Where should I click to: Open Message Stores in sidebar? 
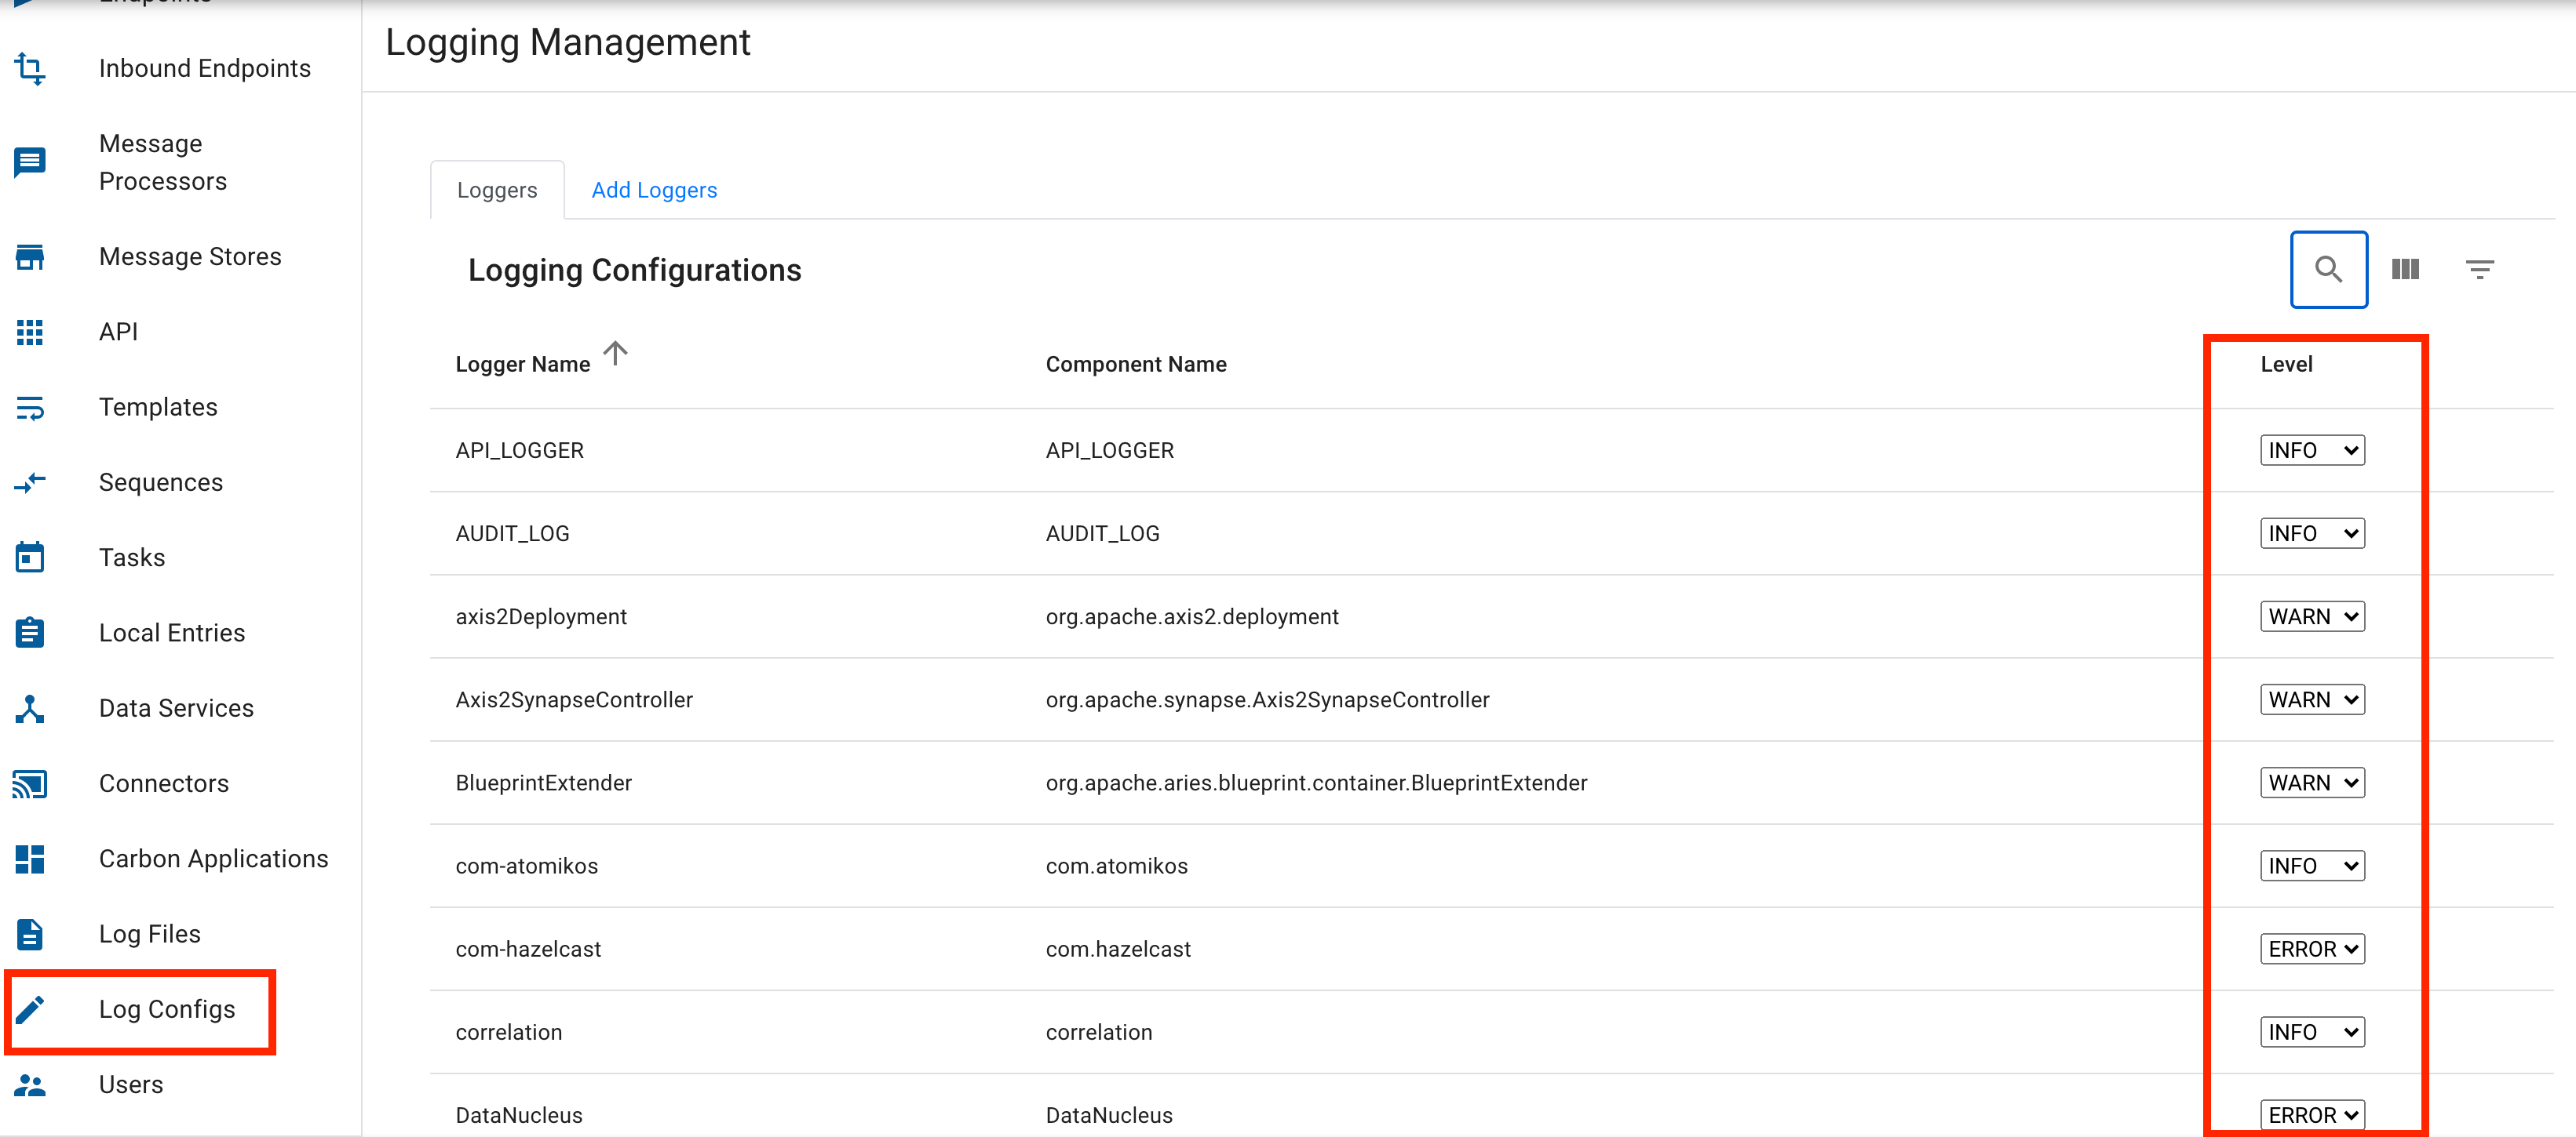point(190,256)
